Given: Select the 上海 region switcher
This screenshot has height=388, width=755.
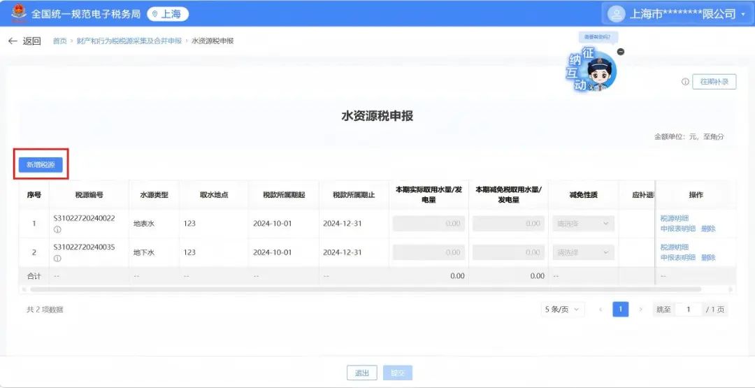Looking at the screenshot, I should [x=168, y=14].
